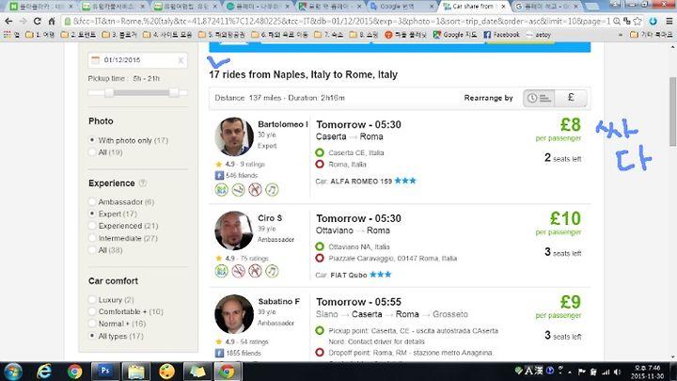Expand the bookmarks overflow chevron
This screenshot has width=677, height=381.
point(621,35)
